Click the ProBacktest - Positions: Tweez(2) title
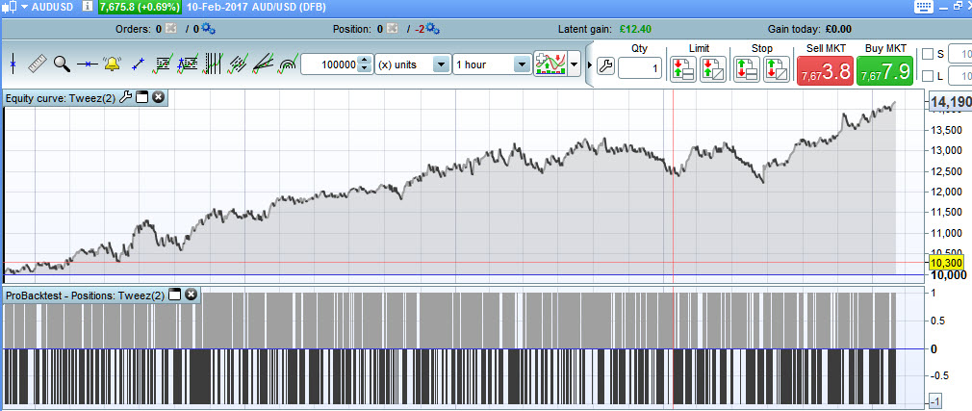 point(85,295)
